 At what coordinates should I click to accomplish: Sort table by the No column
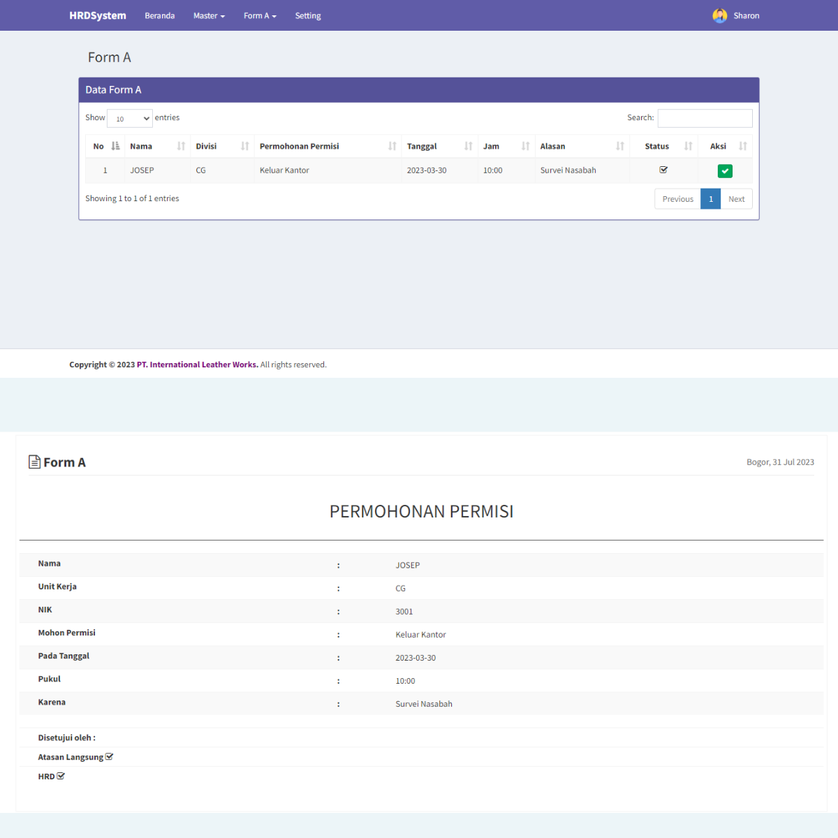pos(105,146)
